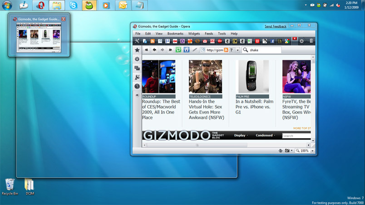Switch to the TechCrunch TC tab
This screenshot has width=365, height=205.
pos(250,41)
